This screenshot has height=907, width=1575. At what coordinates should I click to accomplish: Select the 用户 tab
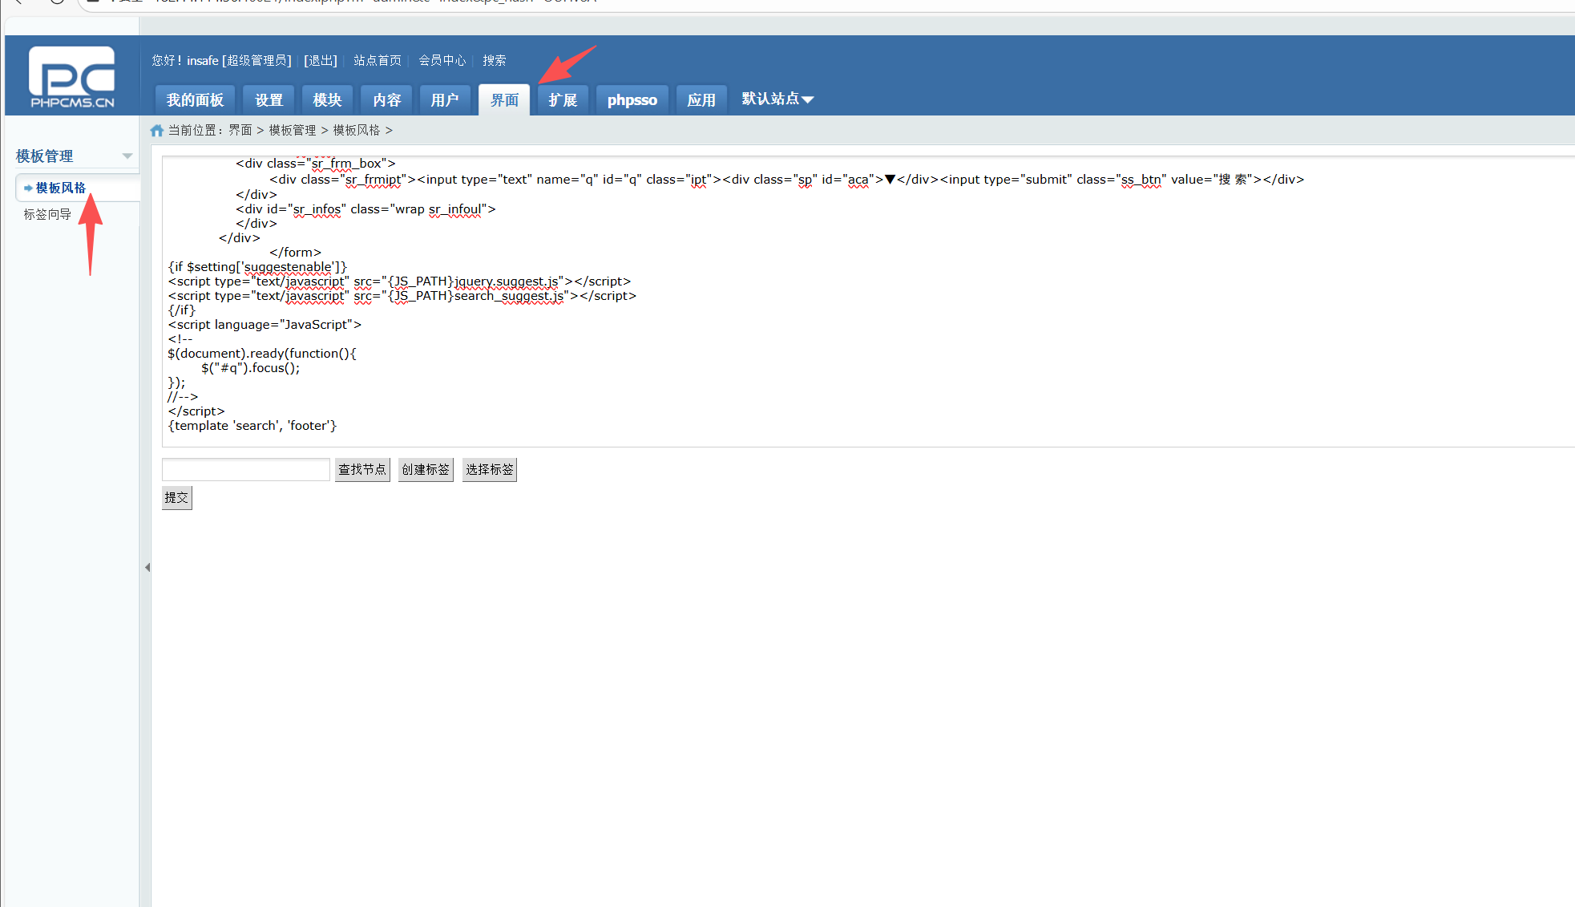tap(445, 100)
